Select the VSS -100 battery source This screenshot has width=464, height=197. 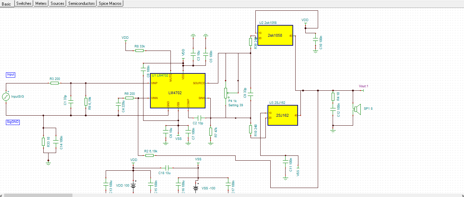[195, 189]
